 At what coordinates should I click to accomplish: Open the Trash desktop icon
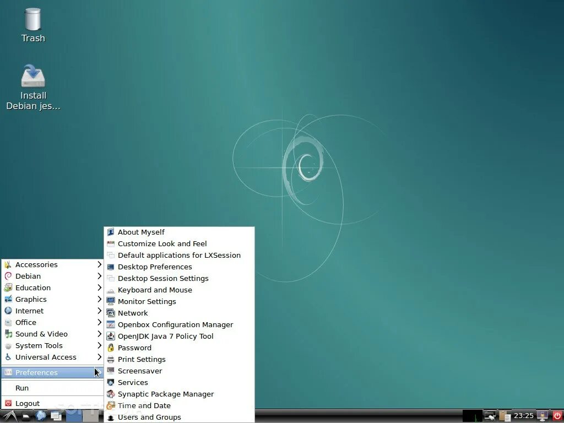pyautogui.click(x=32, y=25)
